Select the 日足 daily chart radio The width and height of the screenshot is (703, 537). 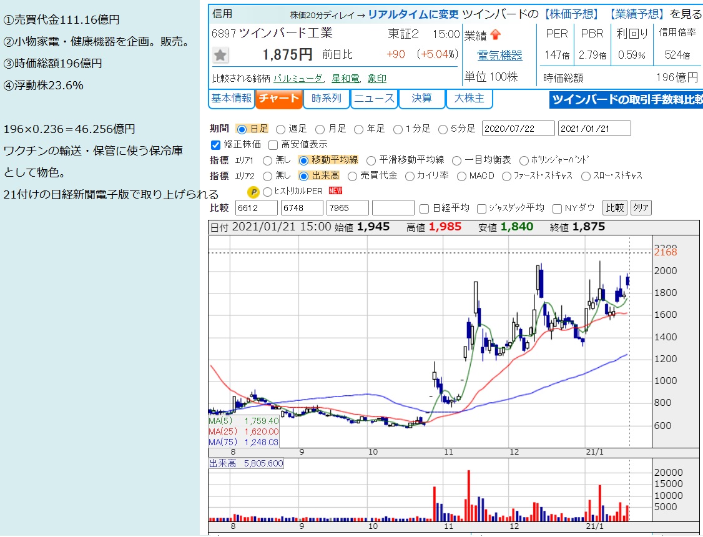pyautogui.click(x=242, y=129)
